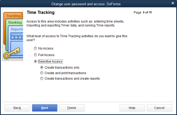Close the dialog with the X button
Image resolution: width=177 pixels, height=115 pixels.
pos(173,3)
